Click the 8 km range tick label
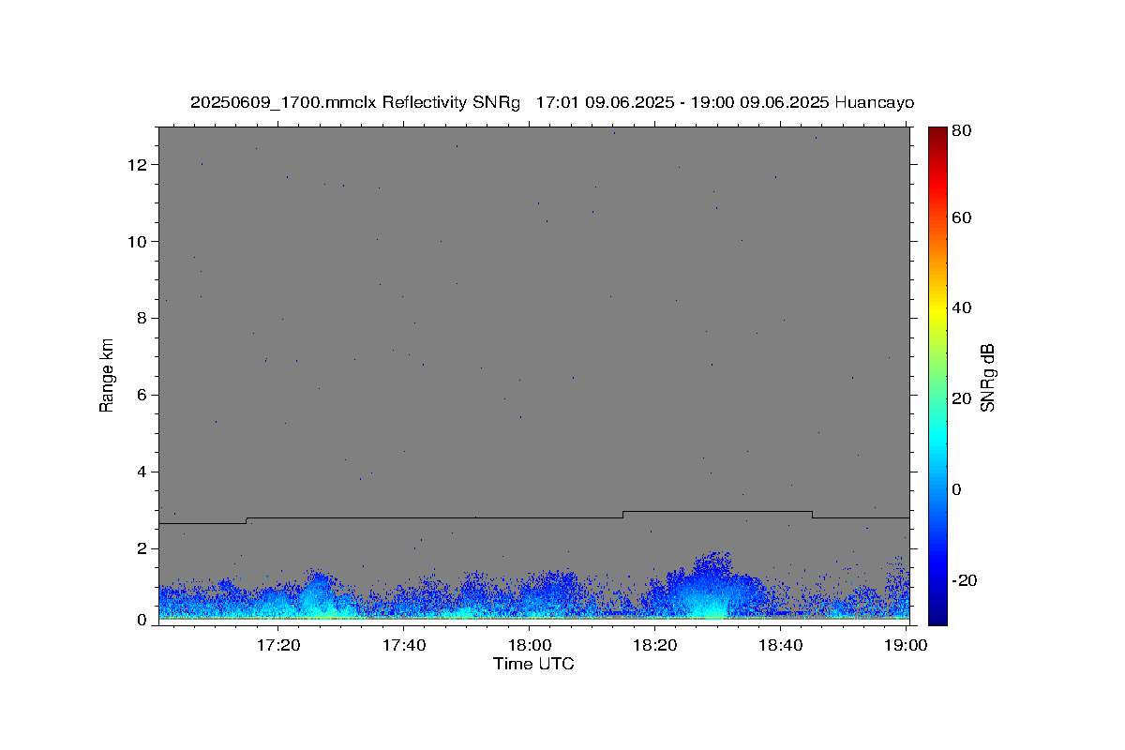 [x=142, y=319]
